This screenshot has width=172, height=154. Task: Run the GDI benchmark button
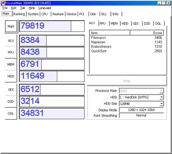[x=11, y=90]
